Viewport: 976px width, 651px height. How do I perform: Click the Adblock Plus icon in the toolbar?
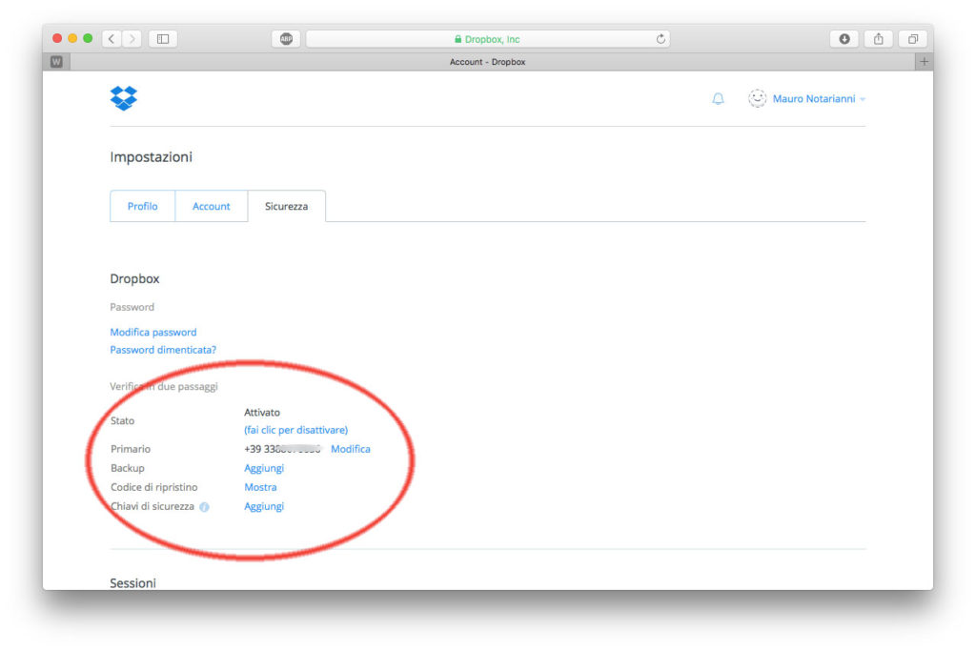point(285,38)
